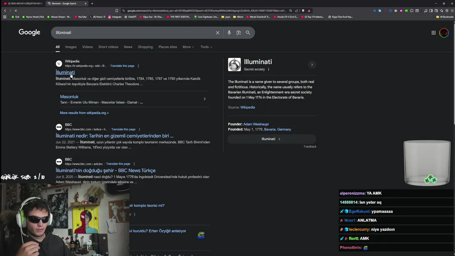Open Google Lens image search icon

click(x=239, y=33)
